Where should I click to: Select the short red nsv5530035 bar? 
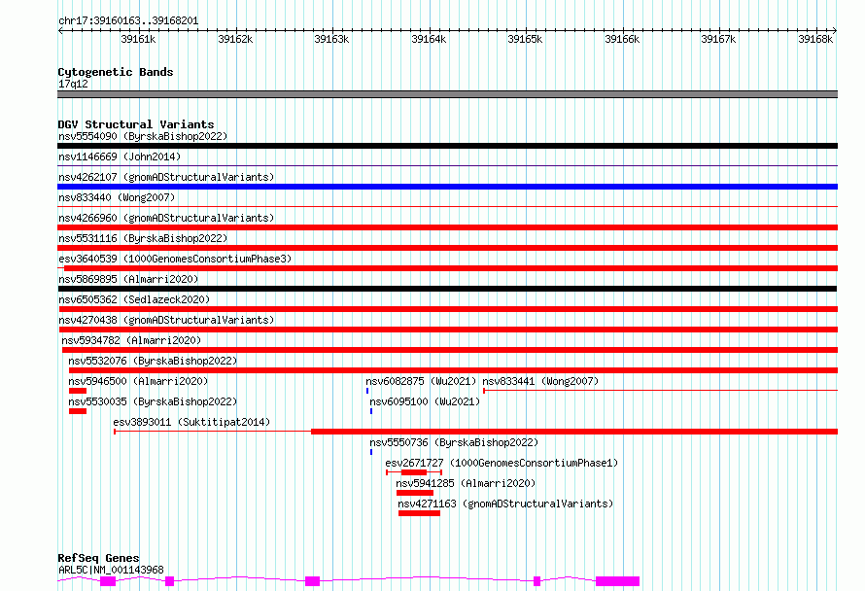click(x=78, y=411)
